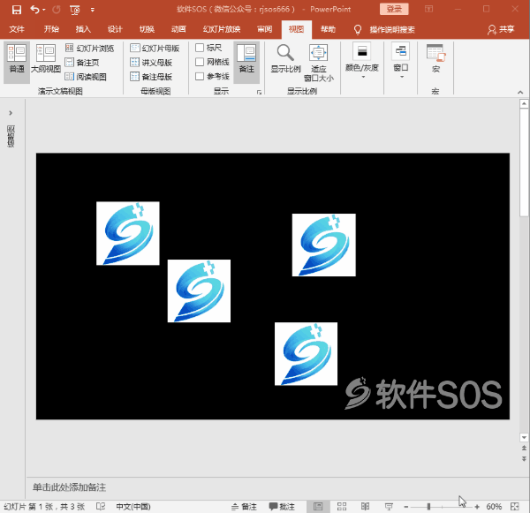Go to previous slide with double-up arrow

pos(524,449)
